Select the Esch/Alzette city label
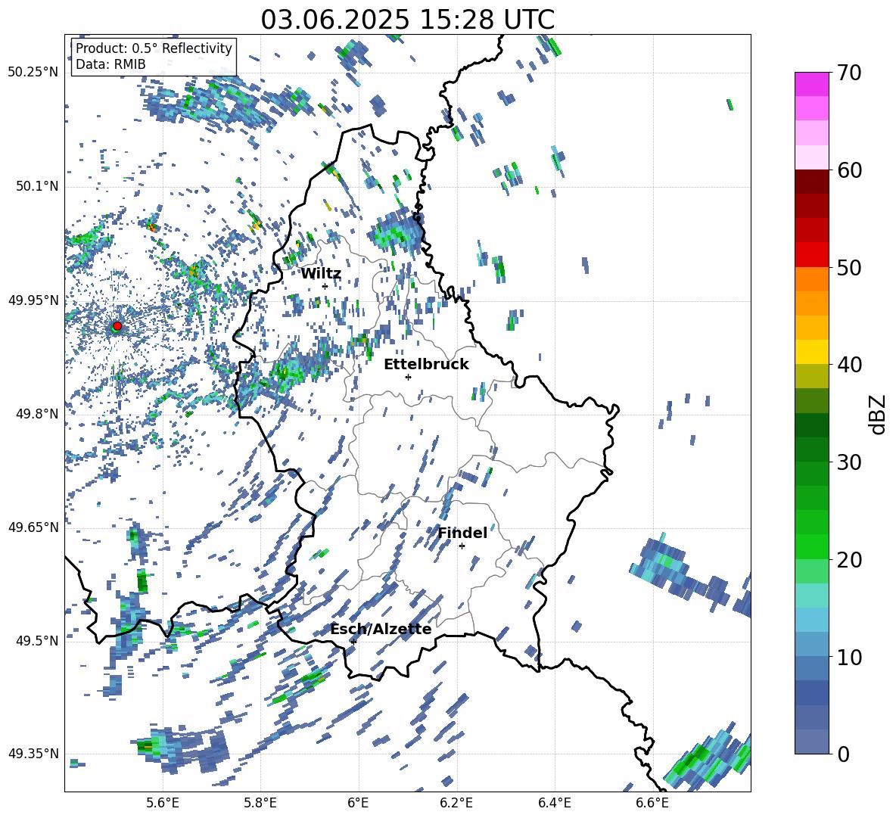This screenshot has height=818, width=896. [x=381, y=630]
